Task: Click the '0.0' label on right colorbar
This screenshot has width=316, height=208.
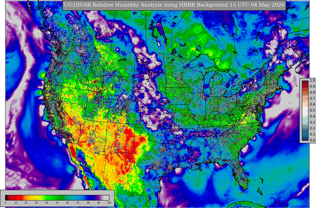Action: point(312,140)
